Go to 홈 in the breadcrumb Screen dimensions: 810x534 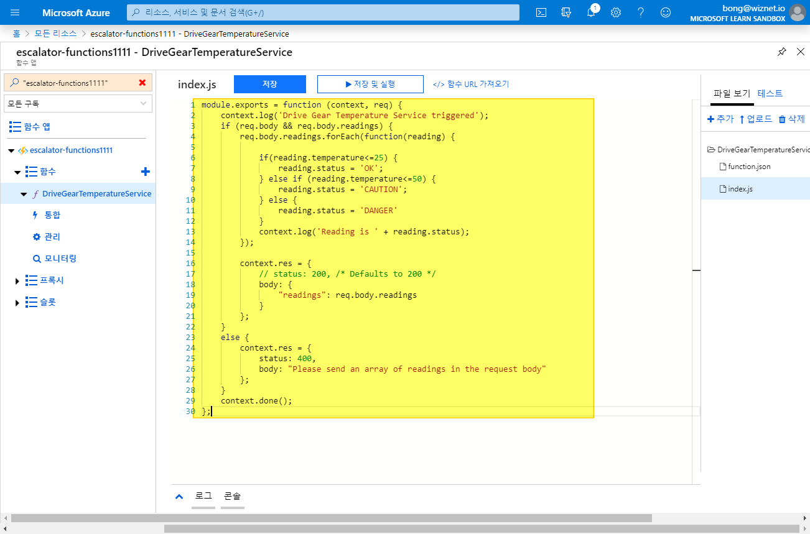pyautogui.click(x=16, y=34)
